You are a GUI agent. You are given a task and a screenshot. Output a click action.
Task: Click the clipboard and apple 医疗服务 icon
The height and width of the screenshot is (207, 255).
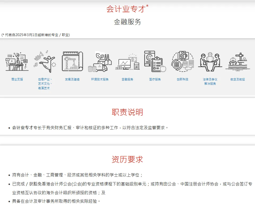coord(155,61)
